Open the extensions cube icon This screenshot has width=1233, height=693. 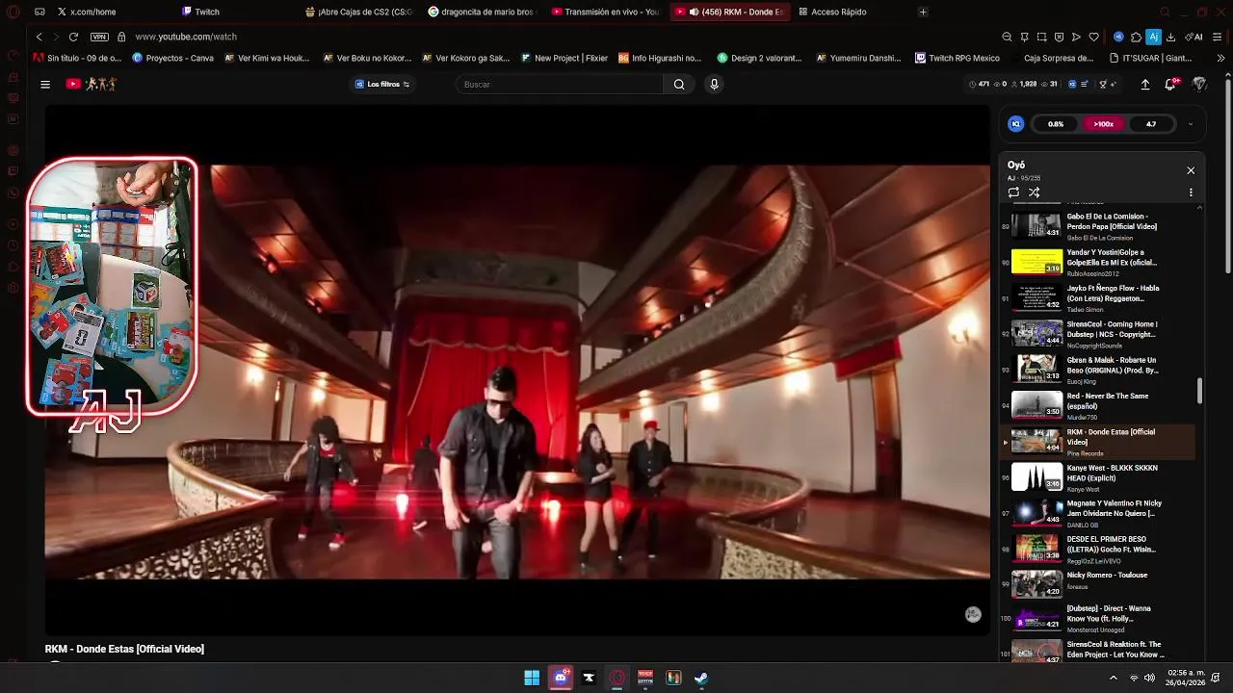click(x=1136, y=37)
